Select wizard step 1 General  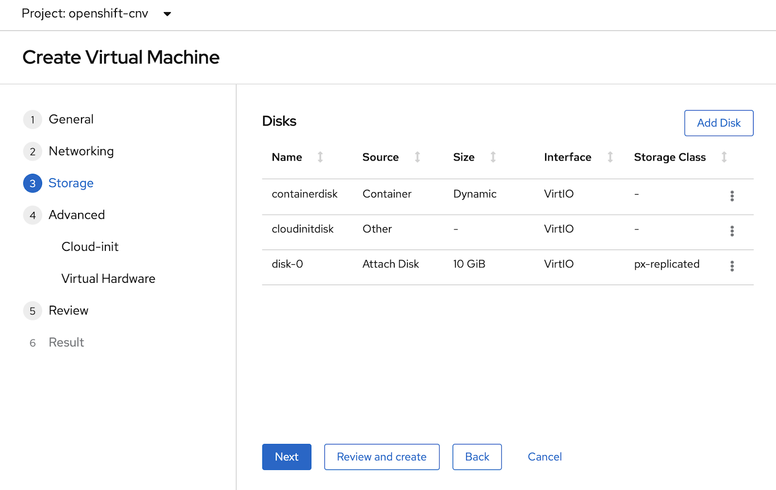[x=71, y=119]
